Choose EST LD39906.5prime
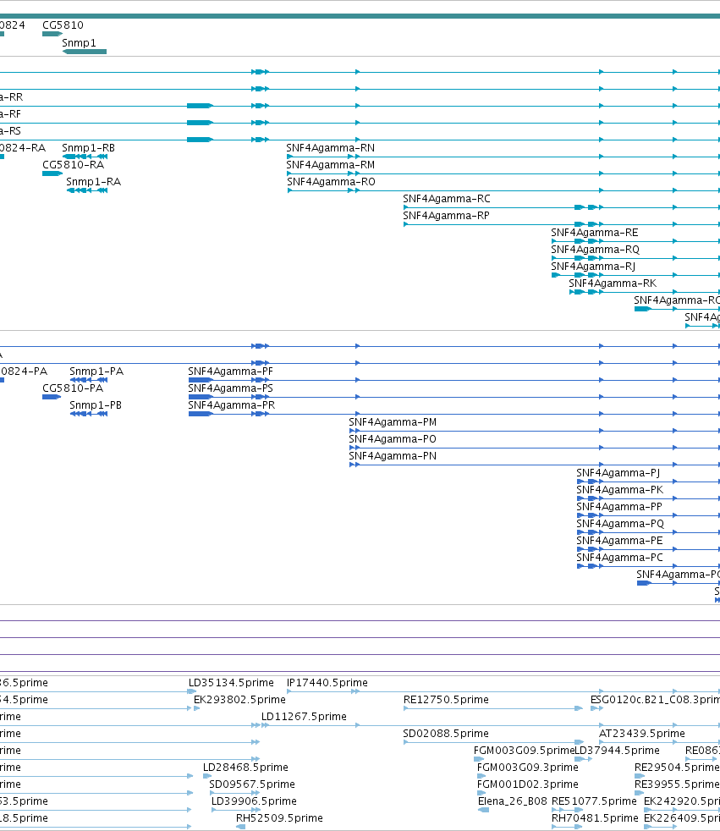Viewport: 720px width, 831px height. 254,801
